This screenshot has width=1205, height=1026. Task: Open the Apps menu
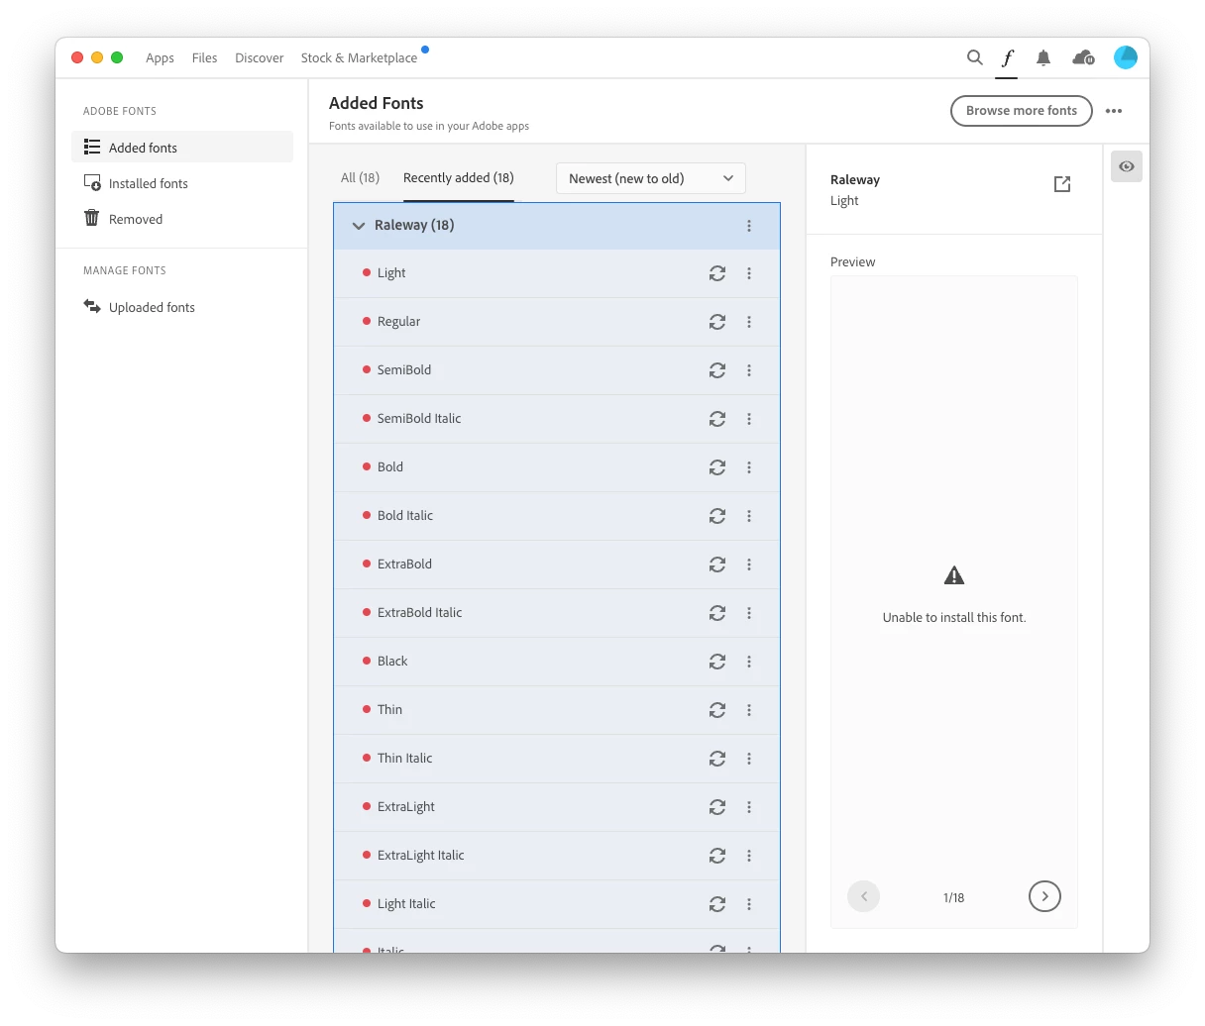(160, 57)
